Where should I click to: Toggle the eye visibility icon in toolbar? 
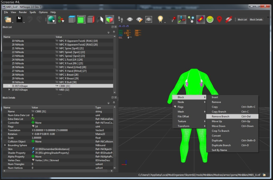pyautogui.click(x=130, y=19)
